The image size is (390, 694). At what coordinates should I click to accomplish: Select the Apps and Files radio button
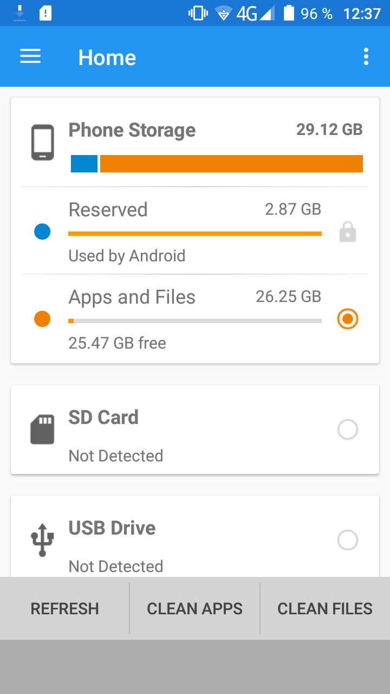[x=348, y=319]
